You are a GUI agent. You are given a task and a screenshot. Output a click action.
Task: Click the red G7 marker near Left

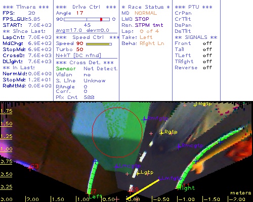point(89,192)
